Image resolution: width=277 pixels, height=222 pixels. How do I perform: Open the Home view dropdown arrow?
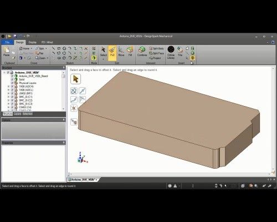tap(32, 48)
